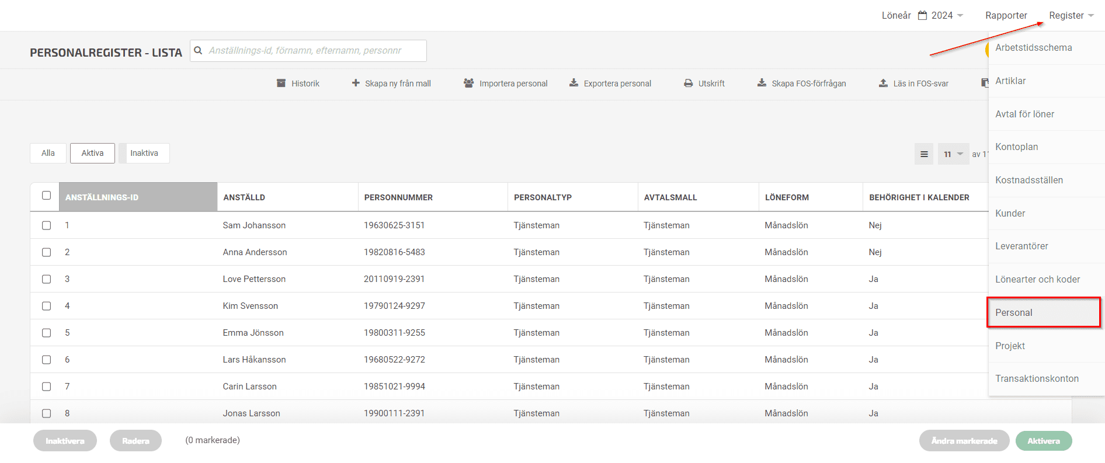1105x463 pixels.
Task: Open Lönearter och koder menu entry
Action: [x=1037, y=280]
